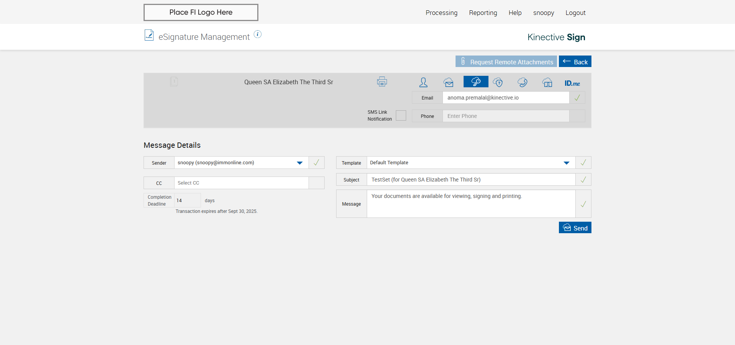Select the cloud phone call authentication icon

522,82
